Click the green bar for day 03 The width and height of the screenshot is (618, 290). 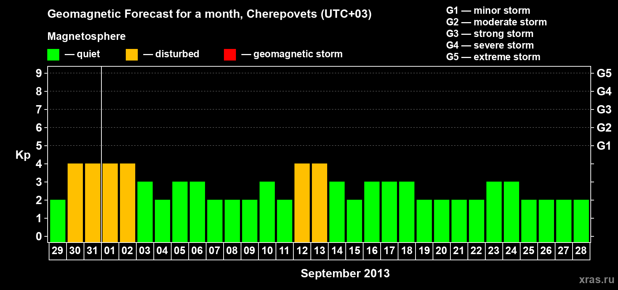pos(145,212)
